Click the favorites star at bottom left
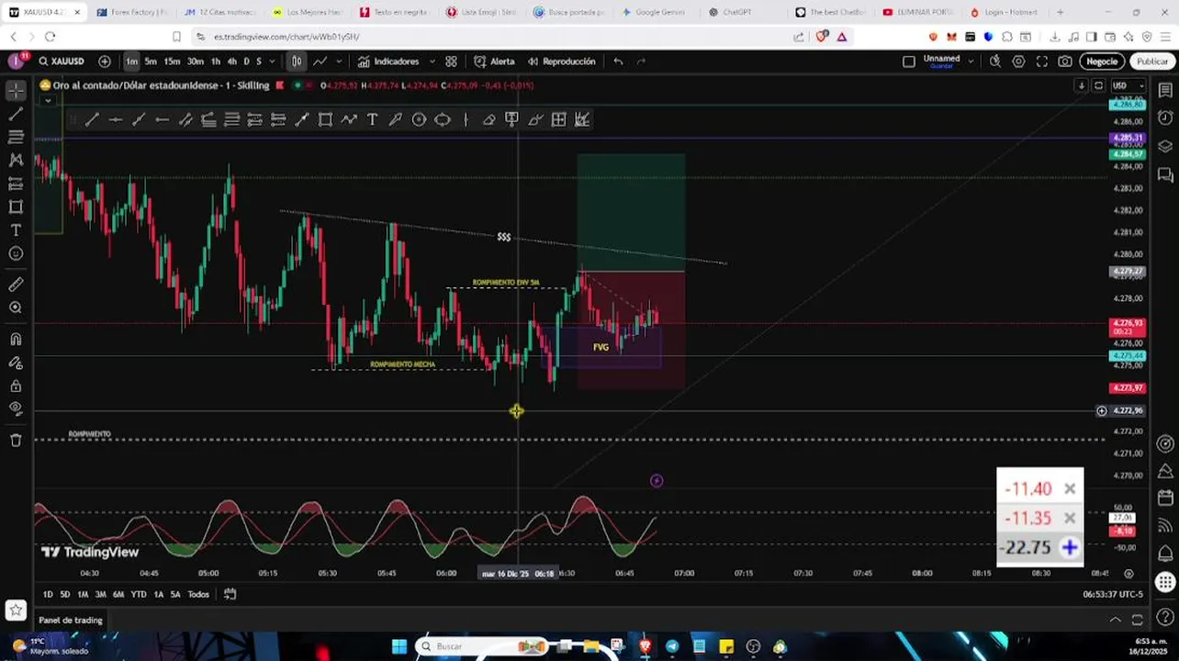The width and height of the screenshot is (1179, 661). (x=16, y=610)
